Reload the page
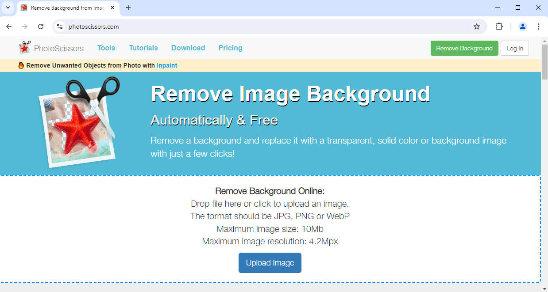The height and width of the screenshot is (292, 548). click(41, 27)
